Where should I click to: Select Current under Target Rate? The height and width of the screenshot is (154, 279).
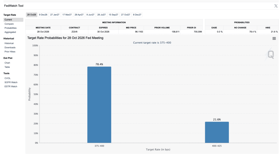pos(13,20)
